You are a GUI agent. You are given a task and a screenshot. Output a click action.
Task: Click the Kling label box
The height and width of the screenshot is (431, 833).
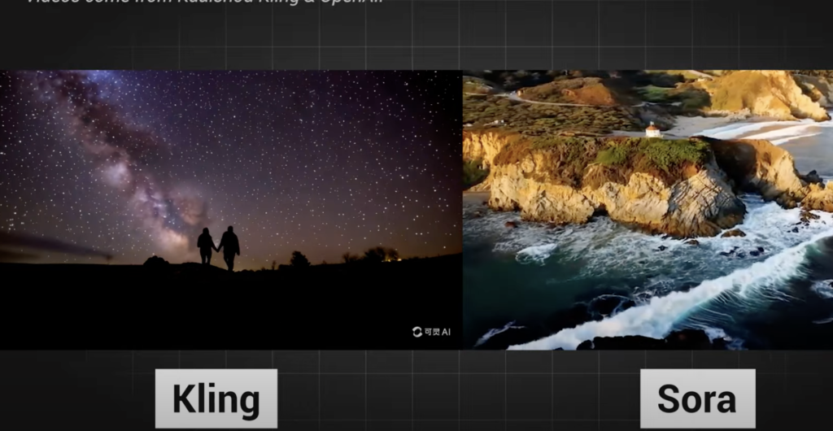(216, 398)
